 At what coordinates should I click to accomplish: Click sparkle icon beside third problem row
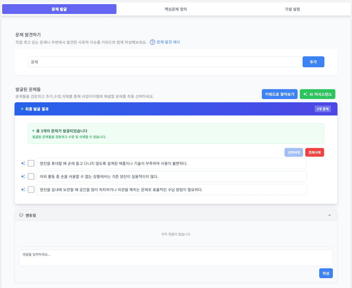(x=23, y=190)
